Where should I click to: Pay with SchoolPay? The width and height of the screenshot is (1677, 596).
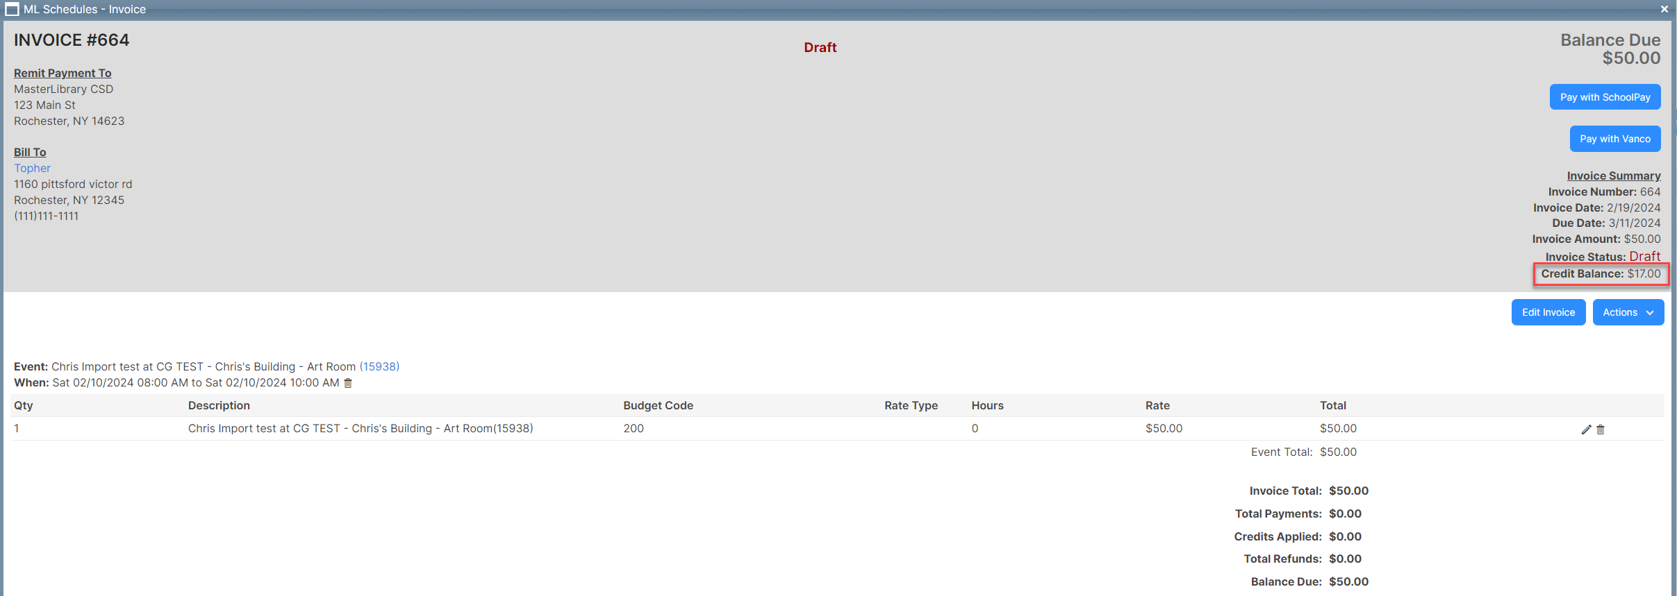tap(1605, 97)
